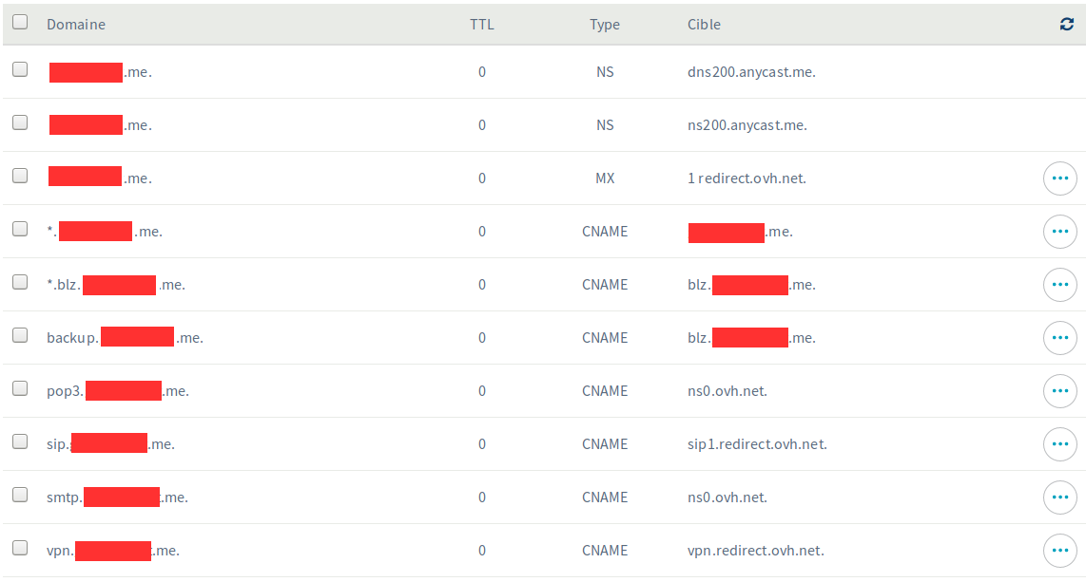Toggle the select-all checkbox in header

(x=20, y=23)
